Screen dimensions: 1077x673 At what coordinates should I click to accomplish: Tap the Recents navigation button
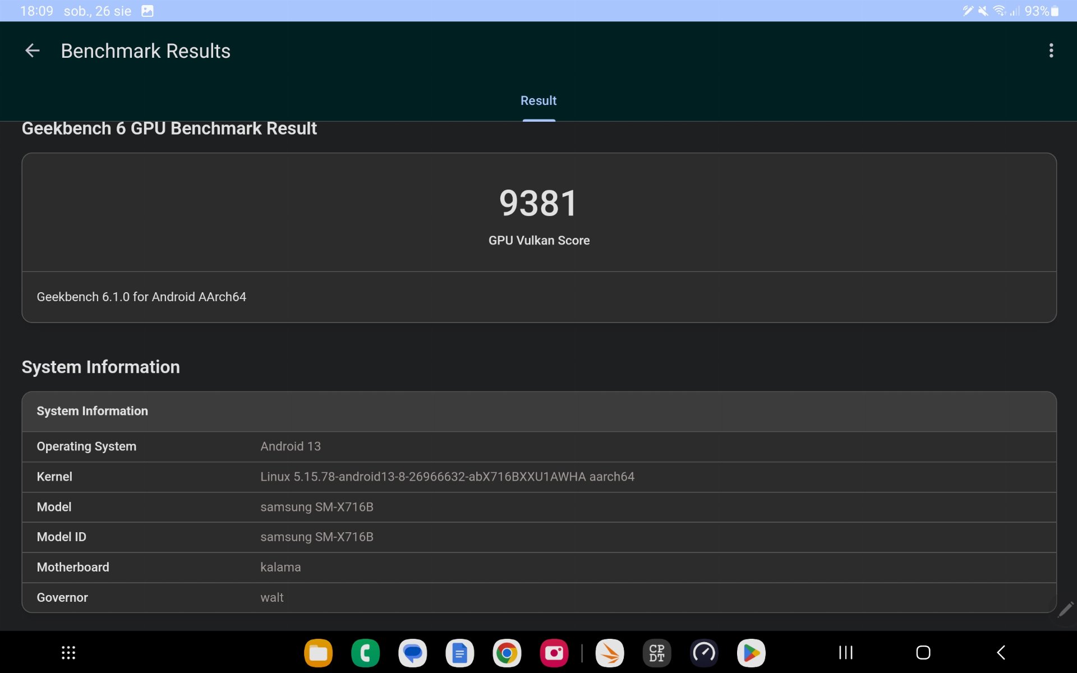tap(846, 652)
